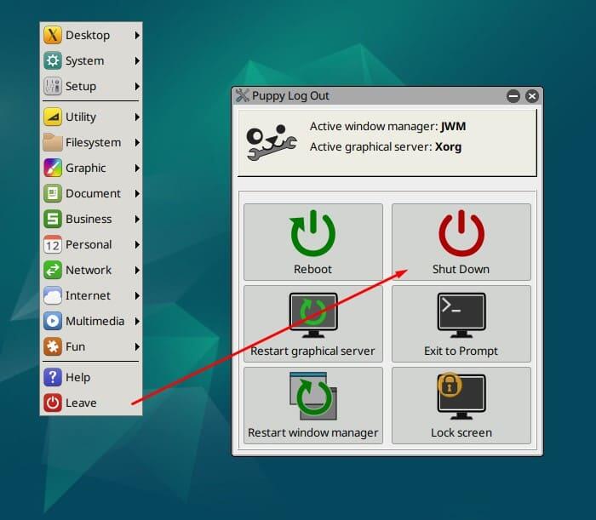Screen dimensions: 596x520
Task: Click the Network arrows icon
Action: click(x=53, y=270)
